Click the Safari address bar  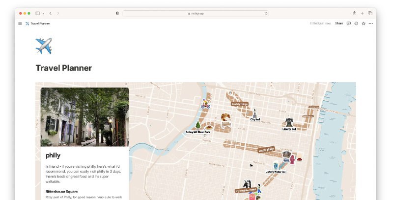(x=196, y=13)
